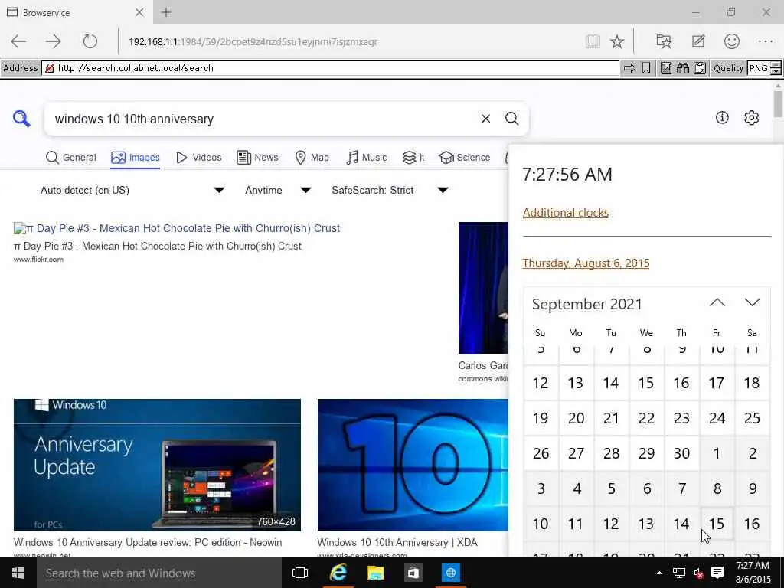
Task: Switch to Images search tab
Action: (x=136, y=158)
